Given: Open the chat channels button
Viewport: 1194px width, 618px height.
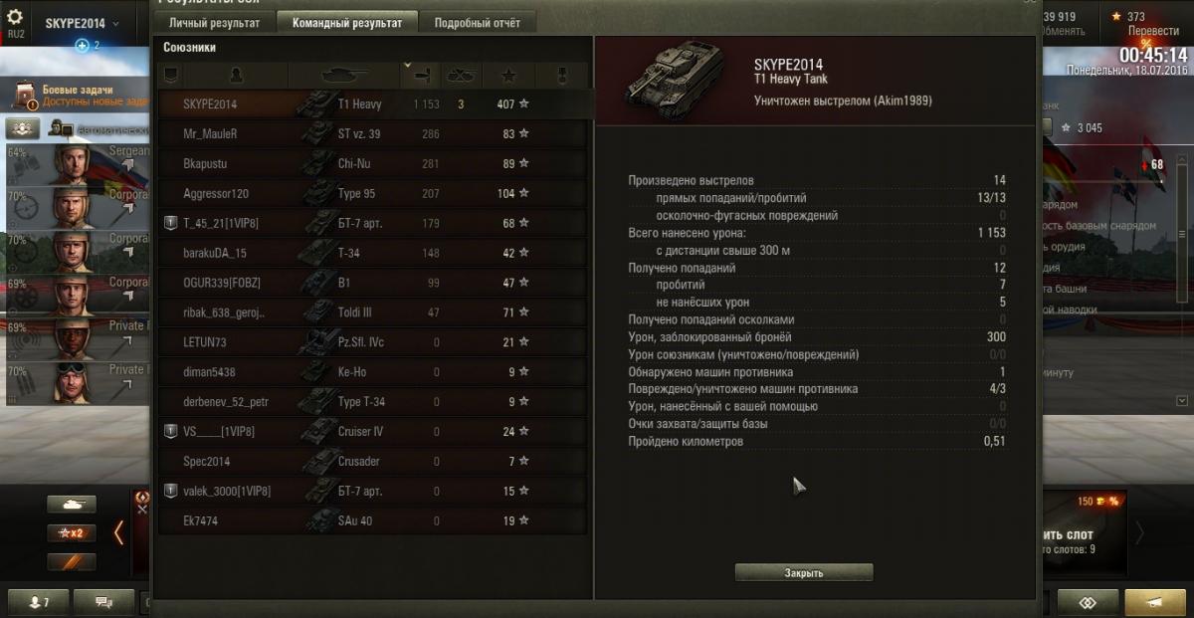Looking at the screenshot, I should 102,603.
